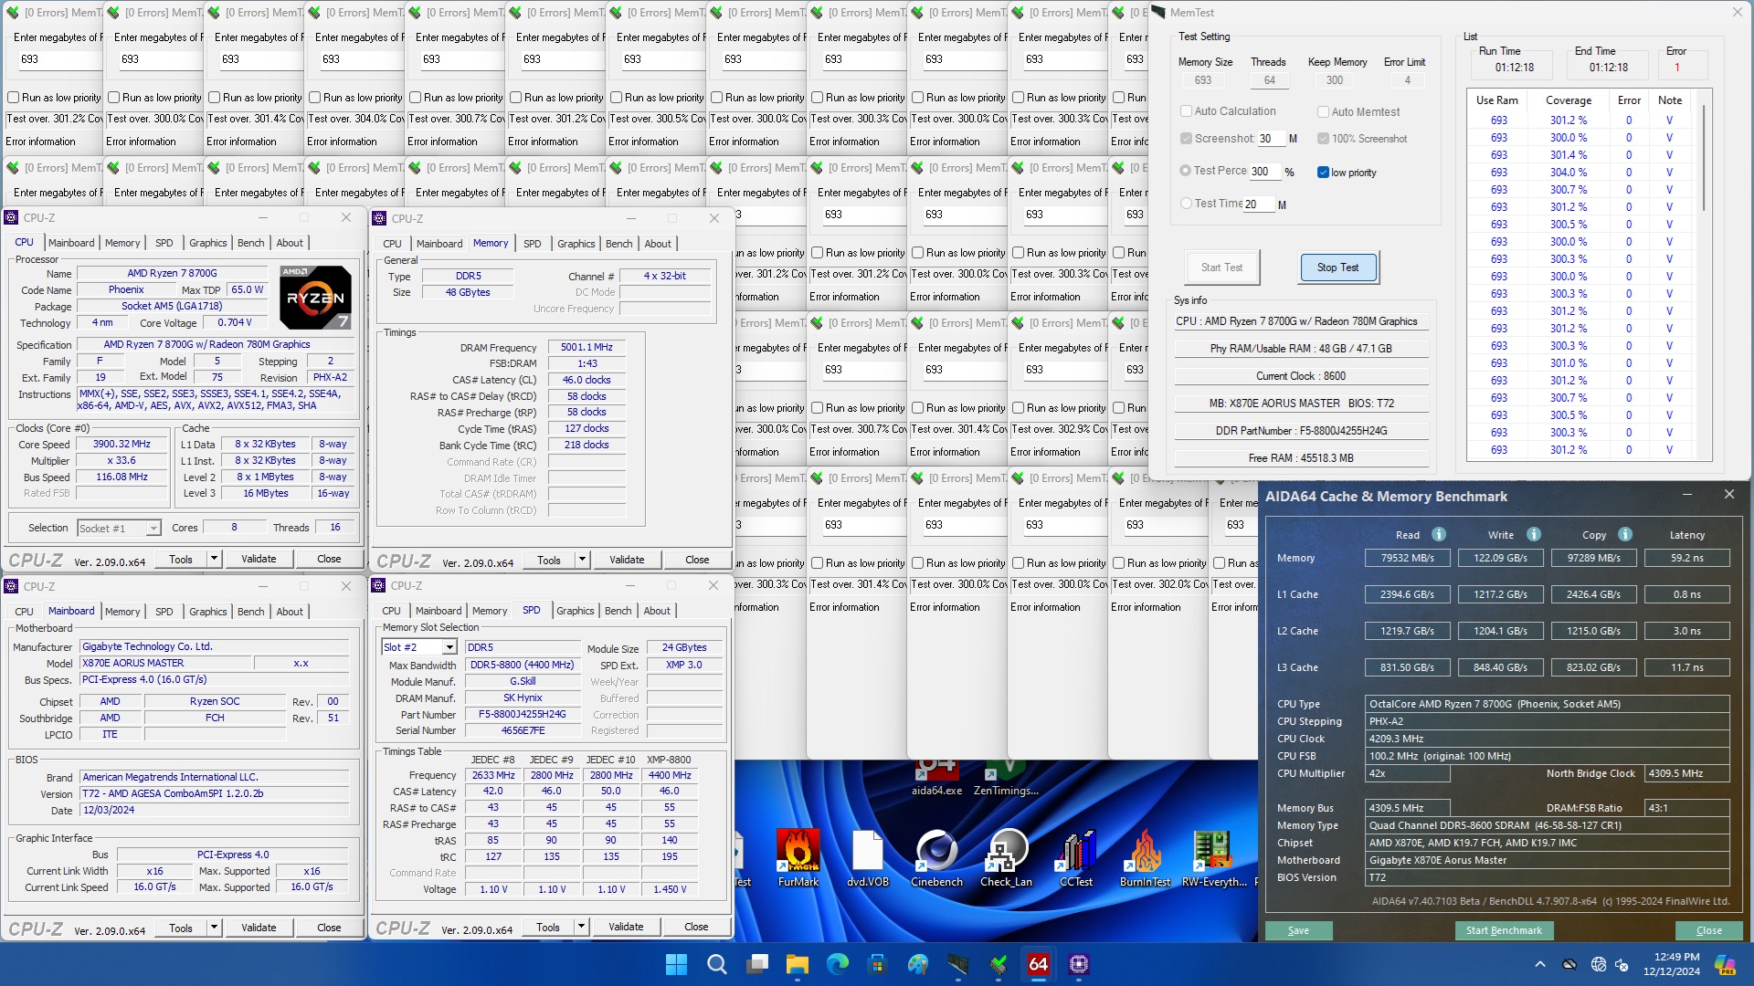Click the network icon in system tray
Image resolution: width=1754 pixels, height=986 pixels.
click(x=1598, y=964)
